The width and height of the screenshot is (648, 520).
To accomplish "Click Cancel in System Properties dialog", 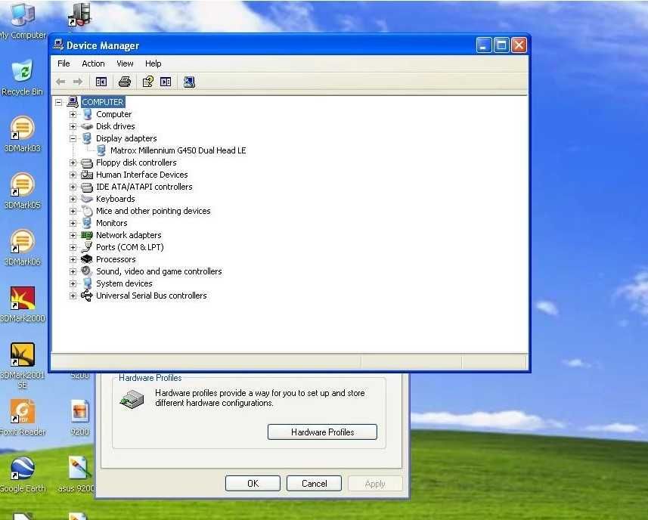I will tap(314, 483).
